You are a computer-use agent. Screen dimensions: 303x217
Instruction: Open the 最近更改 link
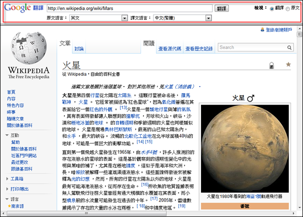click(x=19, y=162)
